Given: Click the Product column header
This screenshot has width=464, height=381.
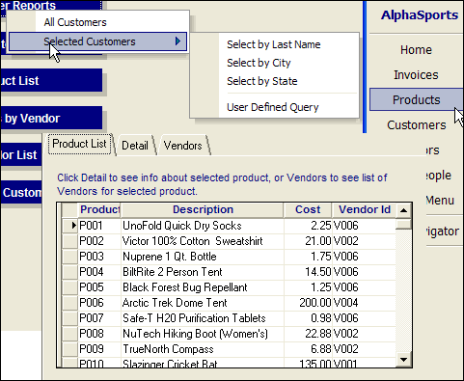Looking at the screenshot, I should click(x=99, y=209).
